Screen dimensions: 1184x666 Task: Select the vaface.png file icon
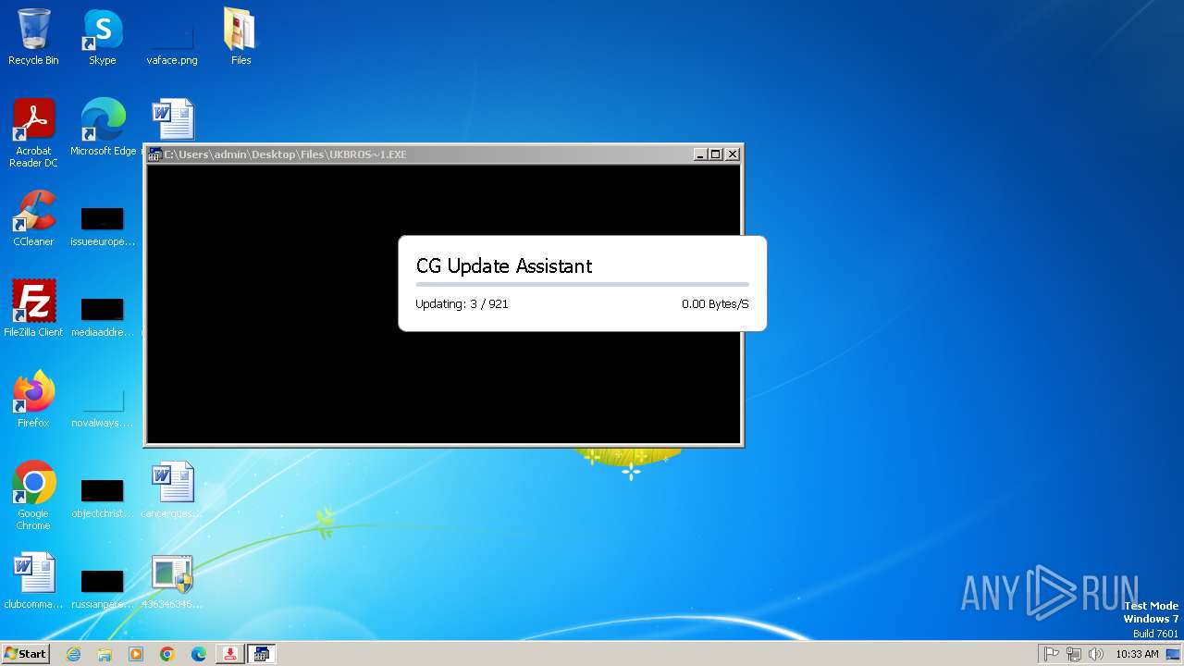(x=172, y=37)
